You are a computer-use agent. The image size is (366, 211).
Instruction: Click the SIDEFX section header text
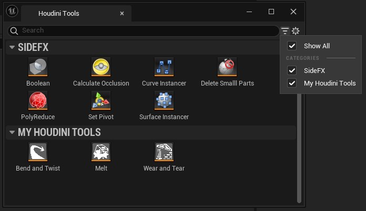point(33,47)
